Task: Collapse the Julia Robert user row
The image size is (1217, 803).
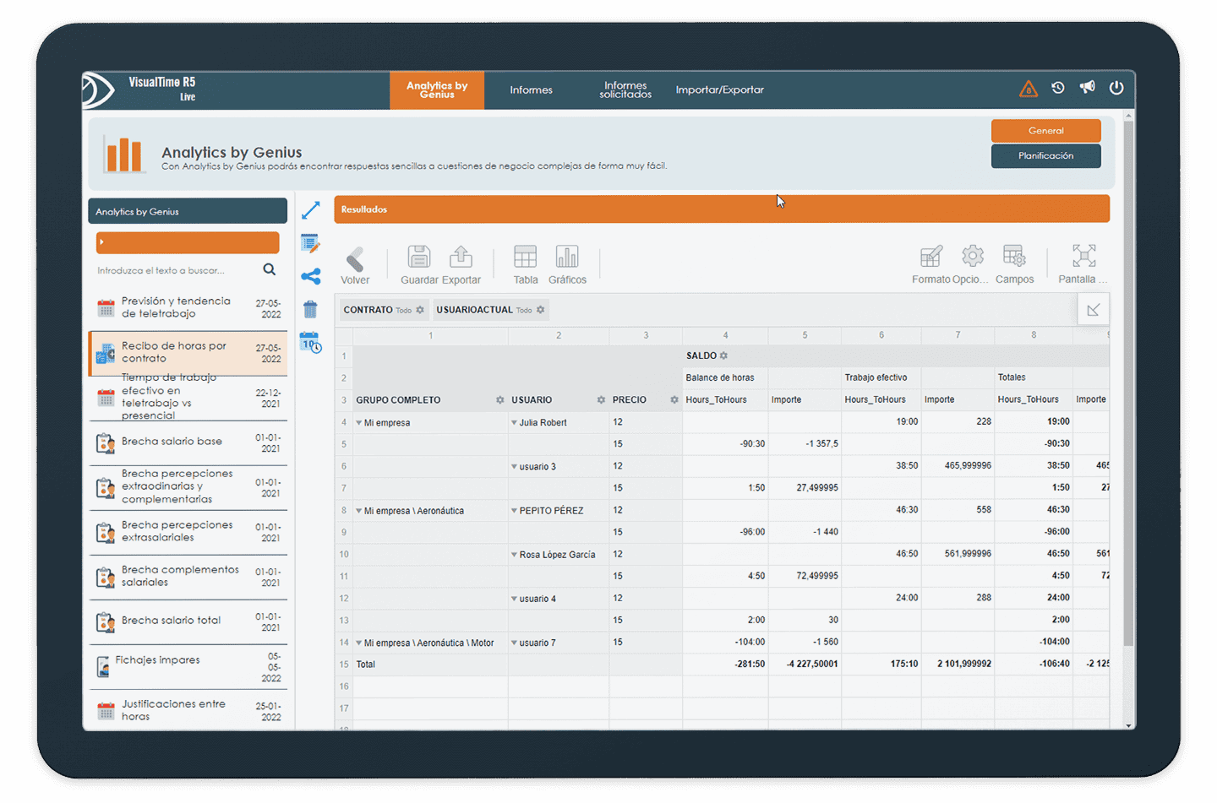Action: [514, 423]
